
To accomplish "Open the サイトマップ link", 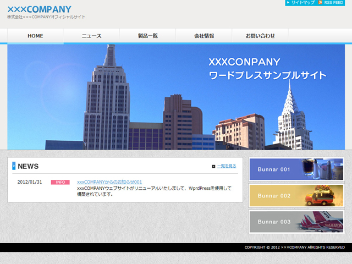I will pyautogui.click(x=303, y=3).
